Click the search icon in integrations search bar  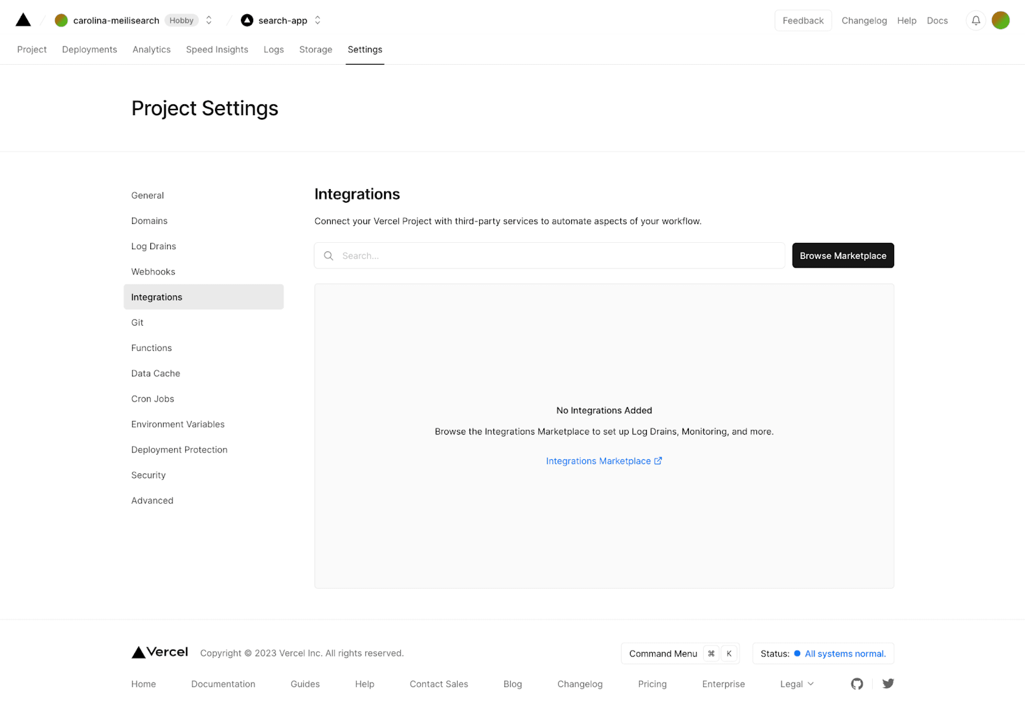(x=329, y=255)
